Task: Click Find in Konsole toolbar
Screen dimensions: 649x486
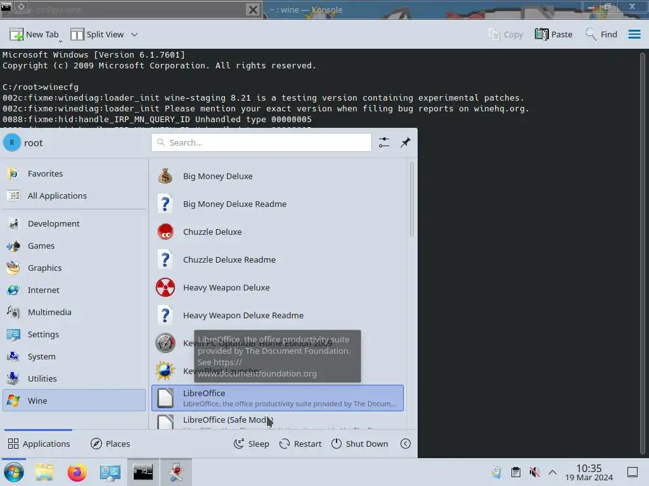Action: tap(601, 34)
